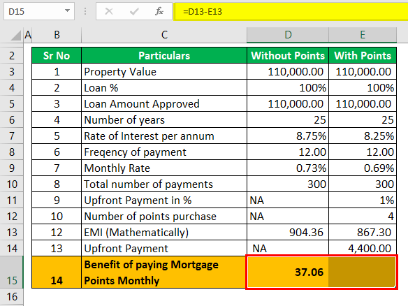Image resolution: width=408 pixels, height=306 pixels.
Task: Click Sr No 14 cell in orange row
Action: (57, 272)
